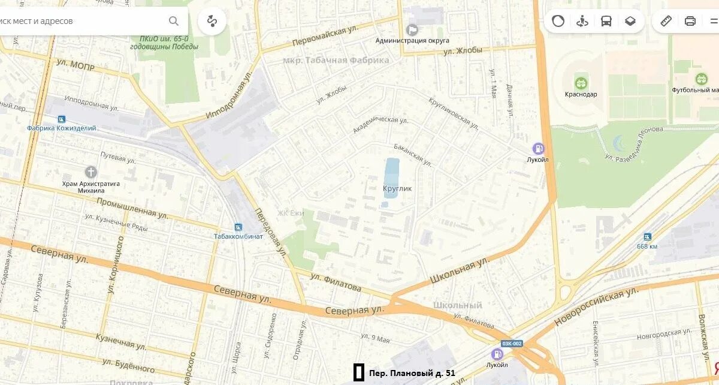The height and width of the screenshot is (385, 719).
Task: Select the Администрация округа flag marker
Action: [x=412, y=29]
